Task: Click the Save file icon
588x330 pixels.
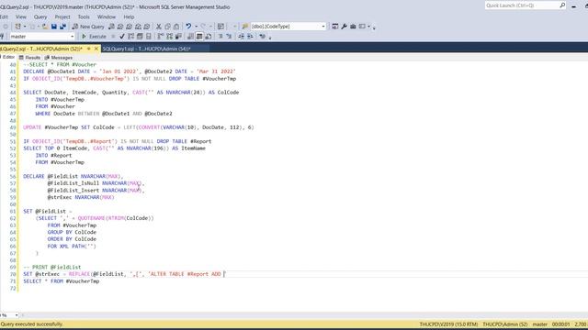Action: tap(54, 27)
